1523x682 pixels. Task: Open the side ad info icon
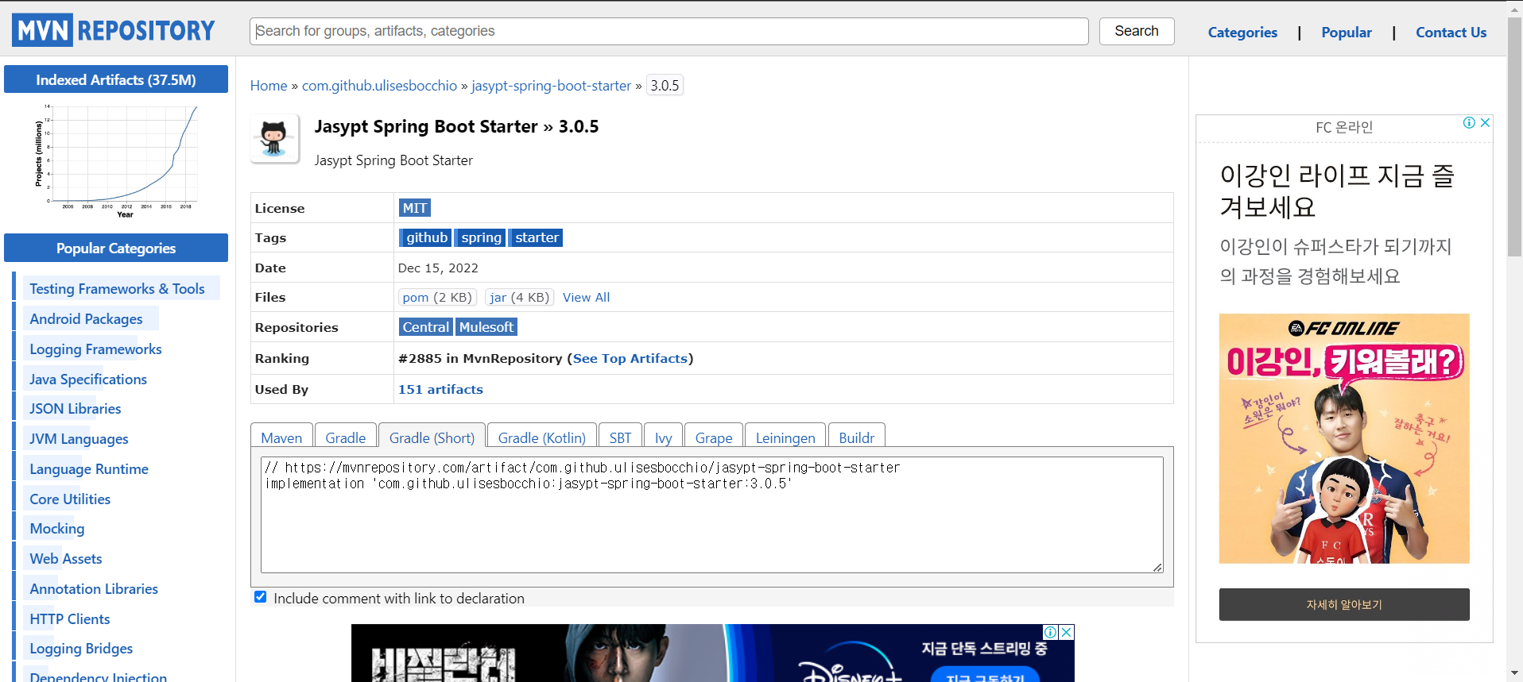(1469, 122)
